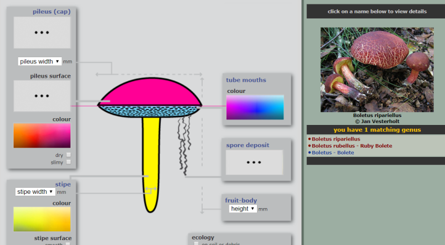This screenshot has height=245, width=445.
Task: Open Boletus rubellus - Ruby Bolete
Action: pos(352,146)
